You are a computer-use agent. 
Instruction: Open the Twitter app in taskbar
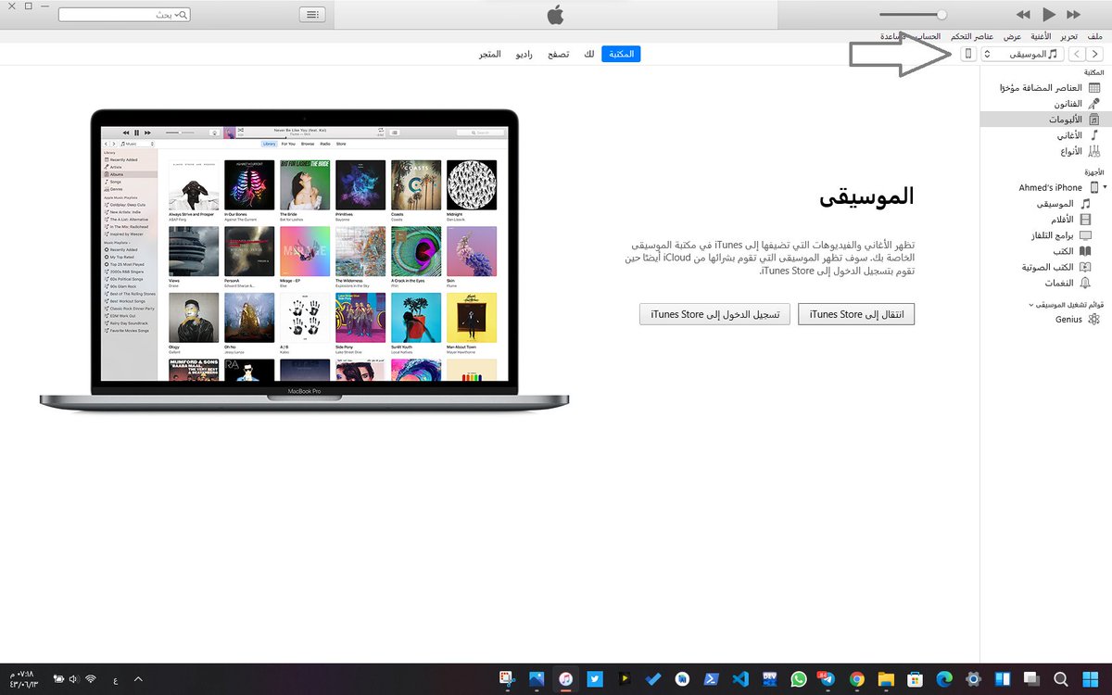(x=595, y=679)
